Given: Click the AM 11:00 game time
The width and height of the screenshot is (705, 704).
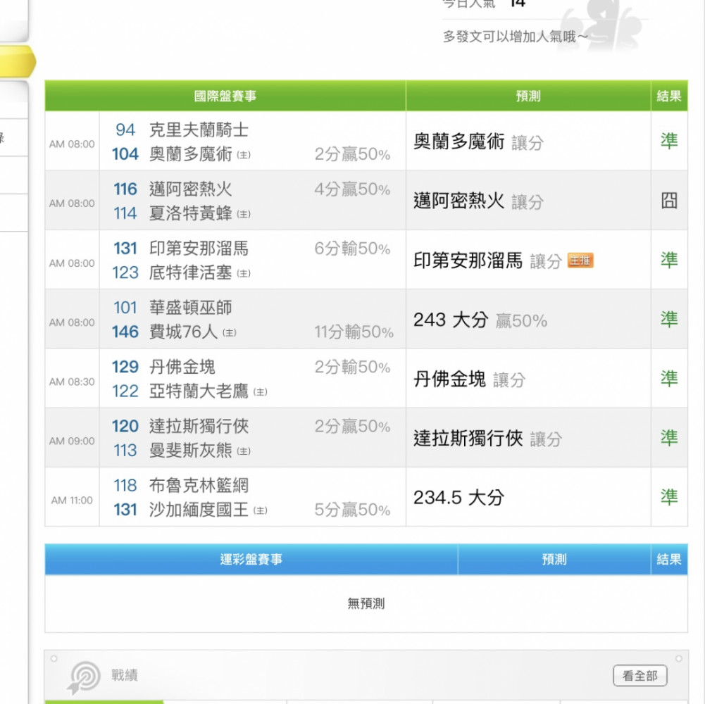Looking at the screenshot, I should tap(72, 501).
